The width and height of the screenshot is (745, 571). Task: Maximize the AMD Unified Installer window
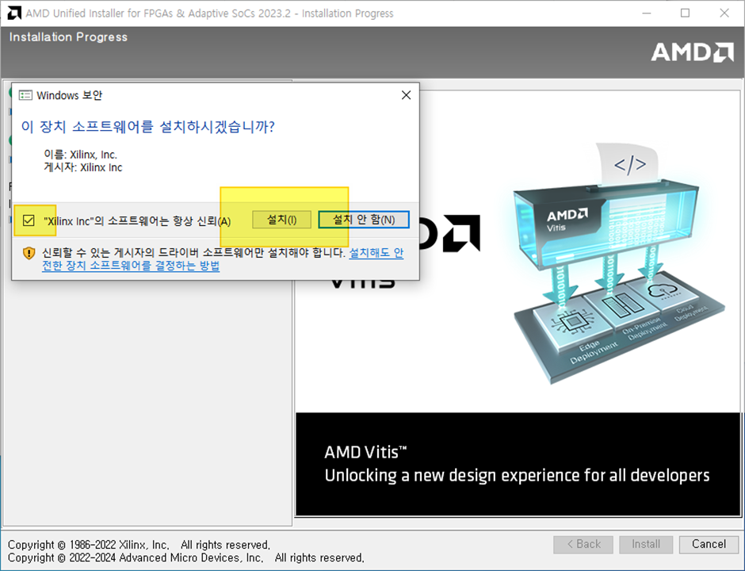pyautogui.click(x=685, y=13)
